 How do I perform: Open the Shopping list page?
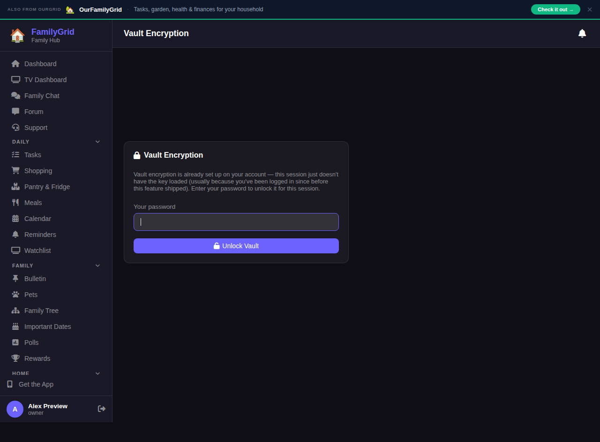pyautogui.click(x=56, y=171)
